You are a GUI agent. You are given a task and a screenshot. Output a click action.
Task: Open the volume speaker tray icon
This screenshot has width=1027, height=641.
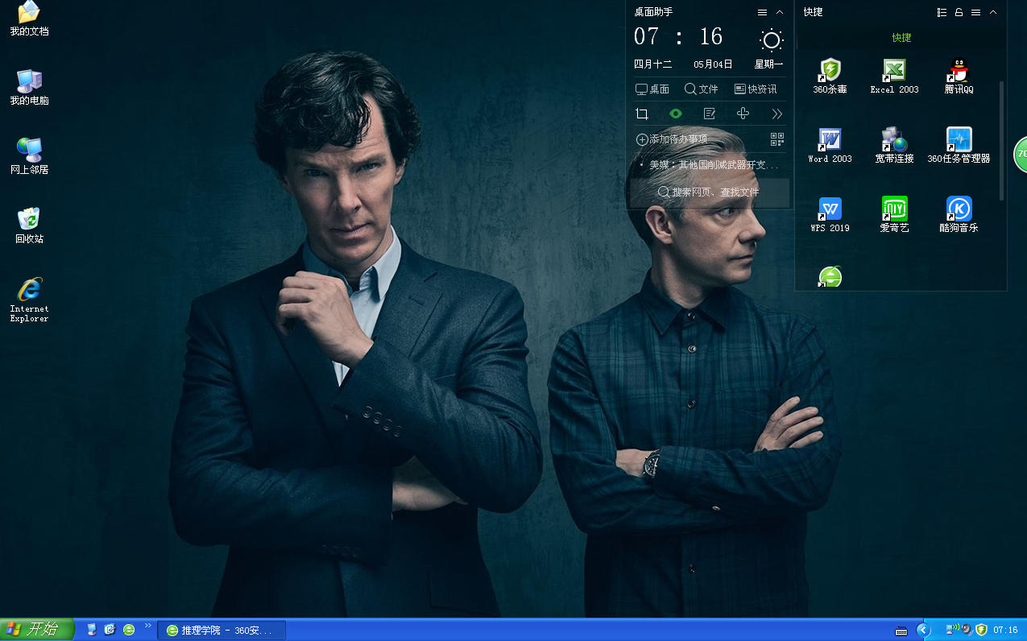[x=966, y=630]
